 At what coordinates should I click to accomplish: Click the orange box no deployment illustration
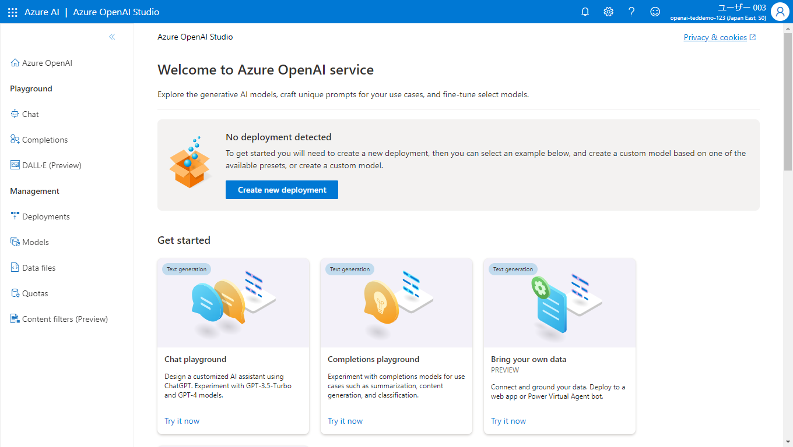[x=190, y=162]
